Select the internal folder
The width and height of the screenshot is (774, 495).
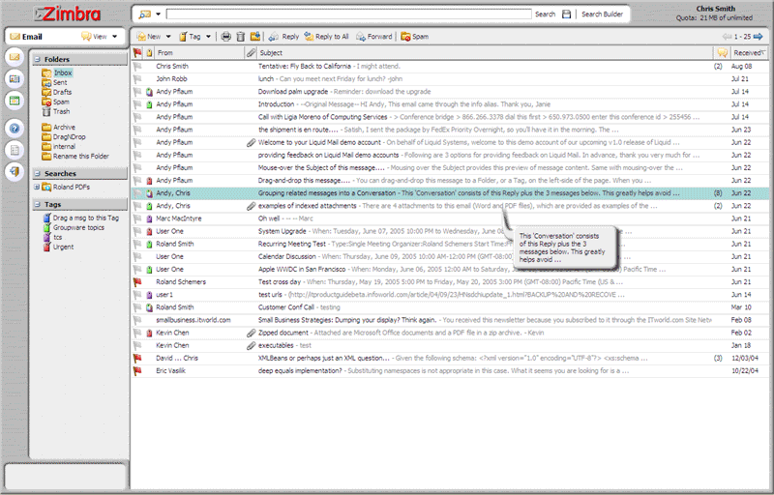tap(64, 146)
